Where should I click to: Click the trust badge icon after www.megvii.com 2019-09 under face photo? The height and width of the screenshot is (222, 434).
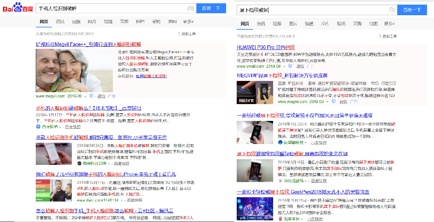[91, 96]
